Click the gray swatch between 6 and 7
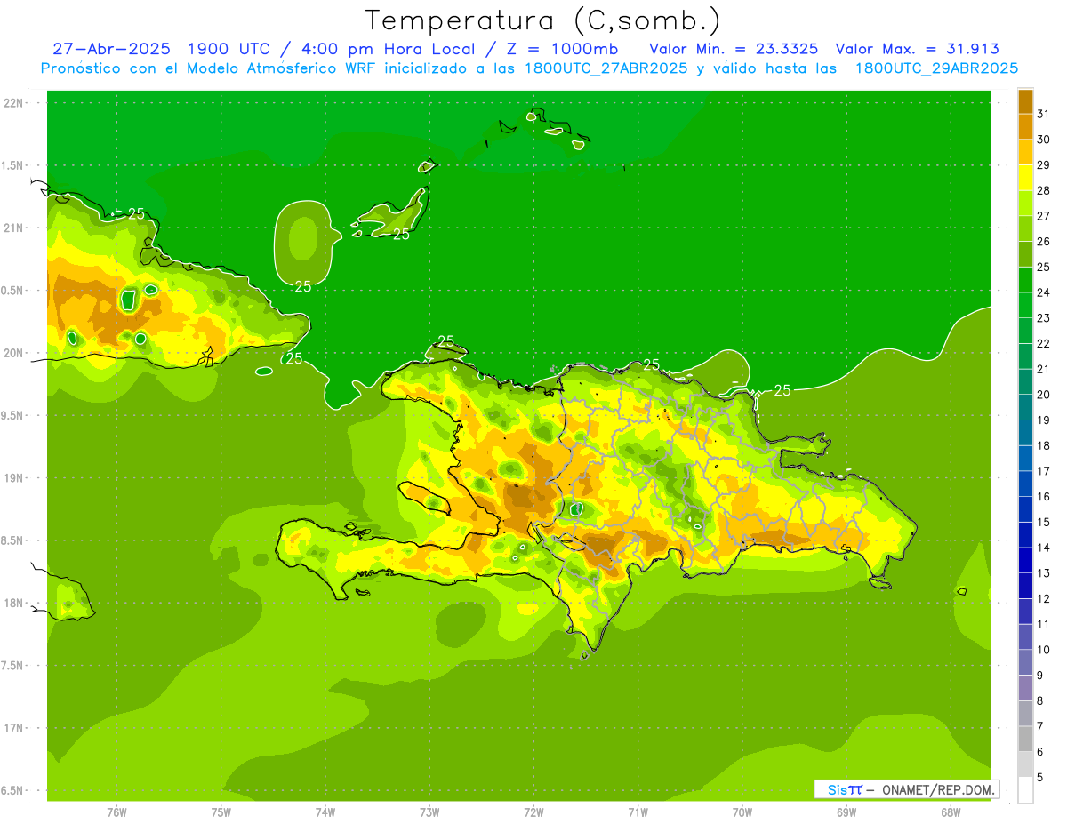The width and height of the screenshot is (1067, 824). click(x=1025, y=740)
